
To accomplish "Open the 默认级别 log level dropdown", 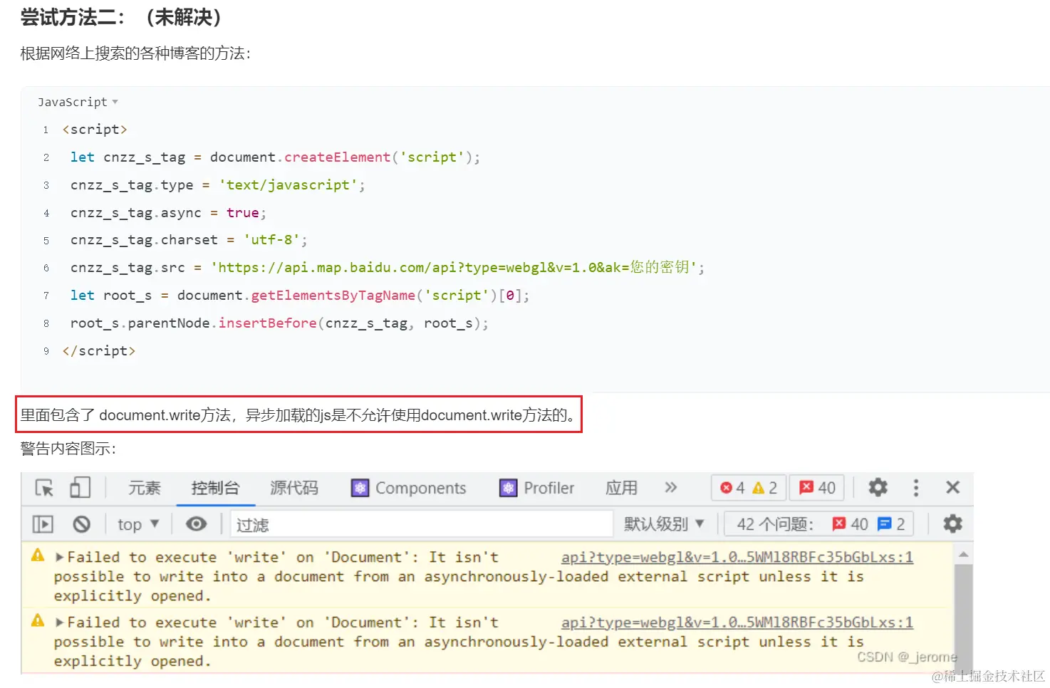I will (664, 525).
